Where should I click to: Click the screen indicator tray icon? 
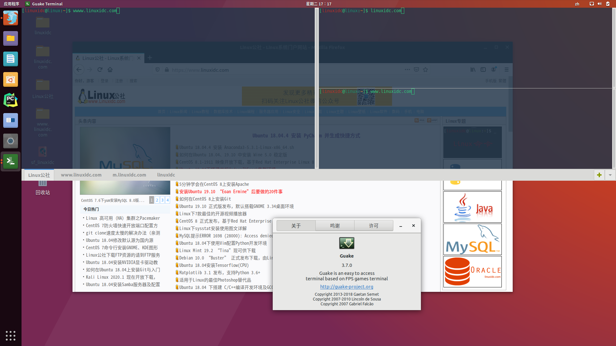[592, 4]
